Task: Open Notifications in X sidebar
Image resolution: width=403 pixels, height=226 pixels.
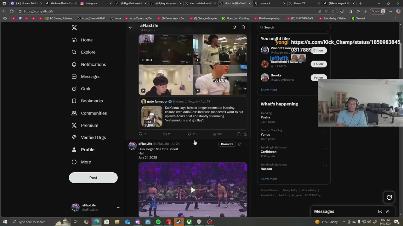Action: coord(89,64)
